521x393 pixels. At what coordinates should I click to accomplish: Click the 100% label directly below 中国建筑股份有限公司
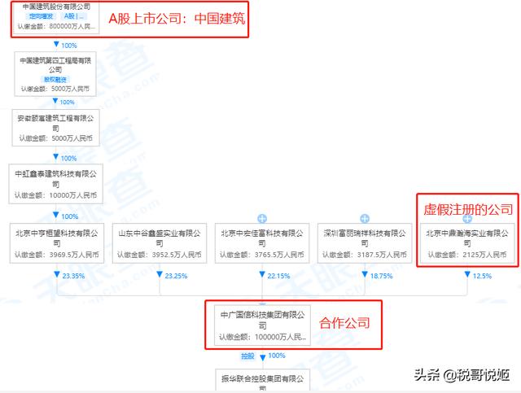(69, 46)
